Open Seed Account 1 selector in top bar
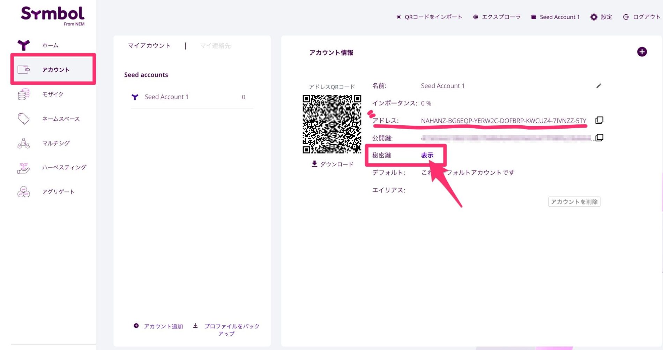This screenshot has height=350, width=663. pyautogui.click(x=560, y=17)
